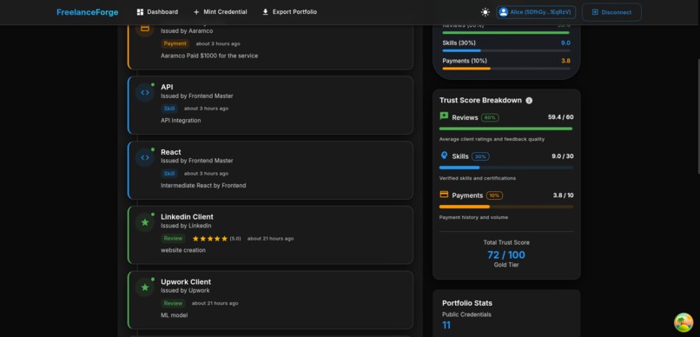Click the star icon on Linkedin Client card
The width and height of the screenshot is (700, 337).
point(145,222)
